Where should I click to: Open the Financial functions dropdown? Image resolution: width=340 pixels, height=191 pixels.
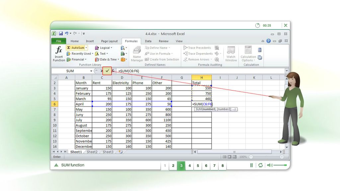(76, 59)
